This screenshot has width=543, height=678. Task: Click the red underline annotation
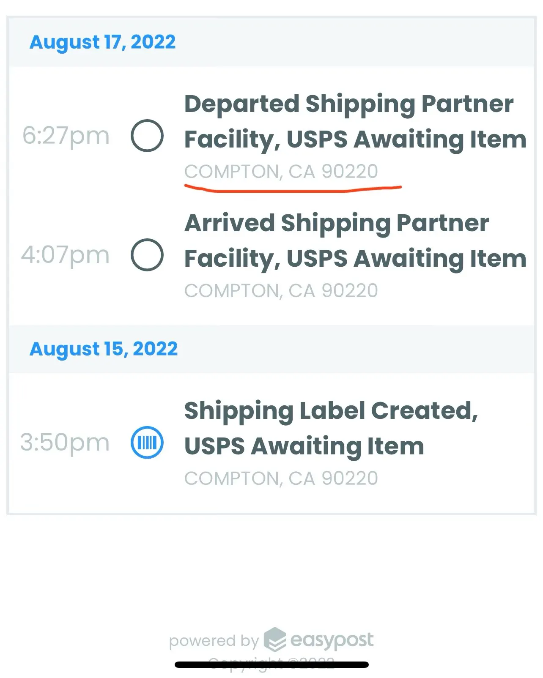(293, 189)
